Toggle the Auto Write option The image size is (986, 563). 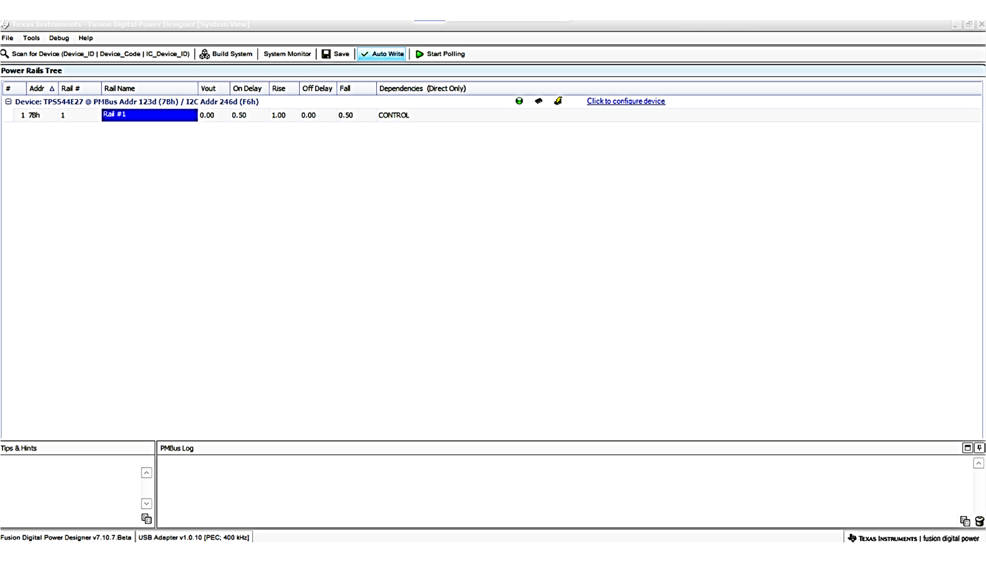point(382,54)
